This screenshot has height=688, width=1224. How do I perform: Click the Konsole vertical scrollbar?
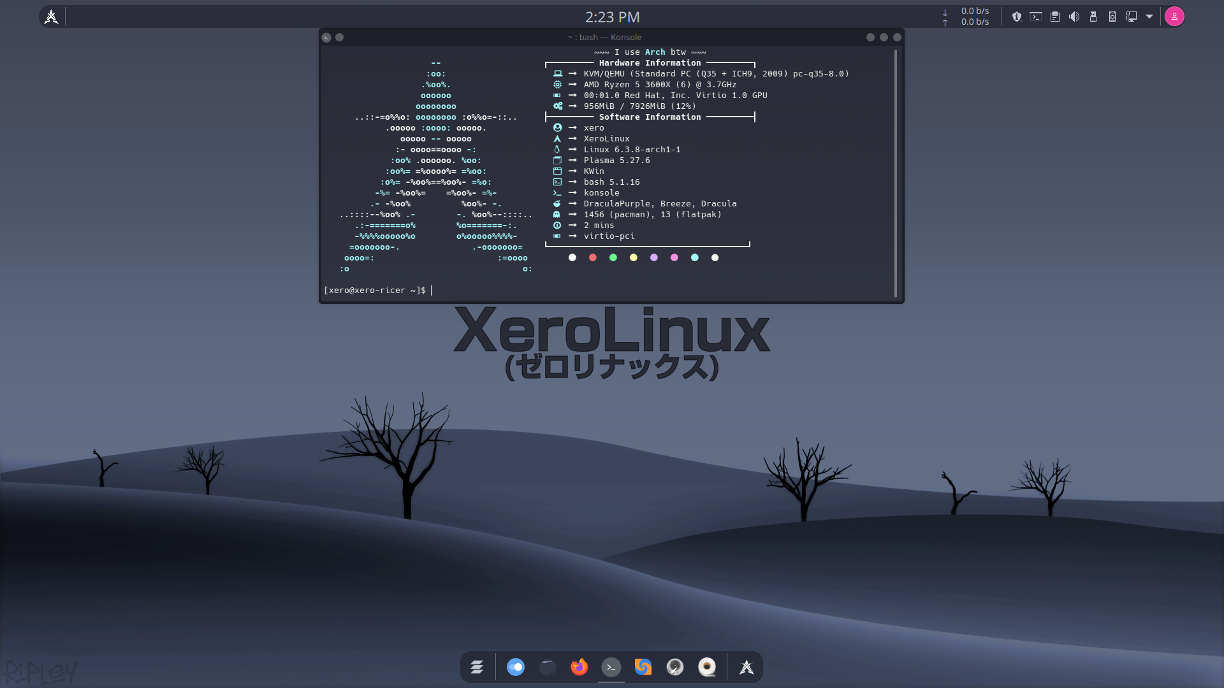[896, 173]
